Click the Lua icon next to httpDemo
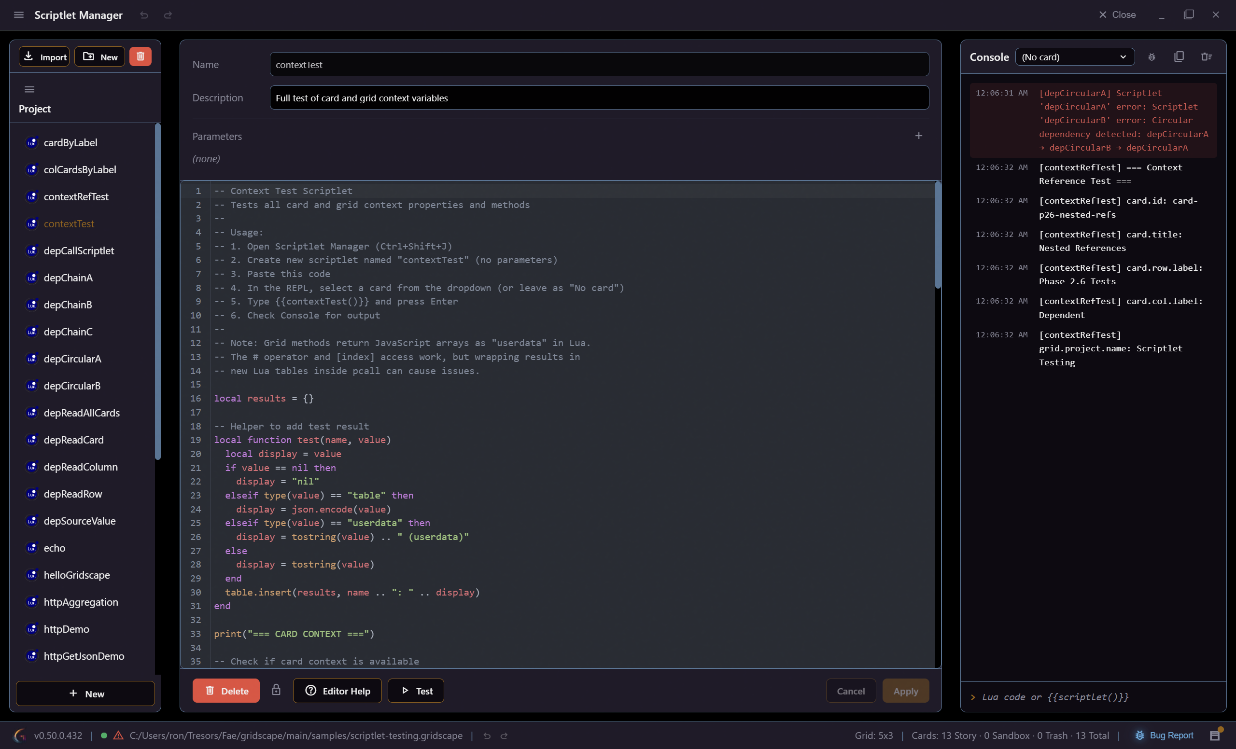This screenshot has width=1236, height=749. (31, 629)
